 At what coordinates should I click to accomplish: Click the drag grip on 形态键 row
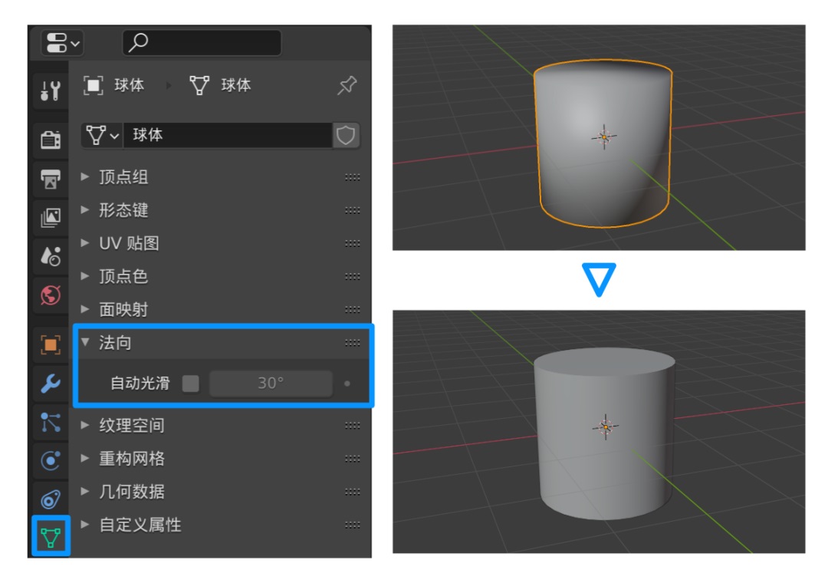click(352, 210)
